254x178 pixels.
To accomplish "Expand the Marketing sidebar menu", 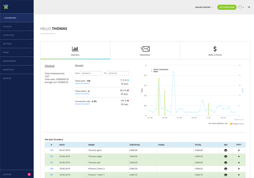I will tap(17, 70).
